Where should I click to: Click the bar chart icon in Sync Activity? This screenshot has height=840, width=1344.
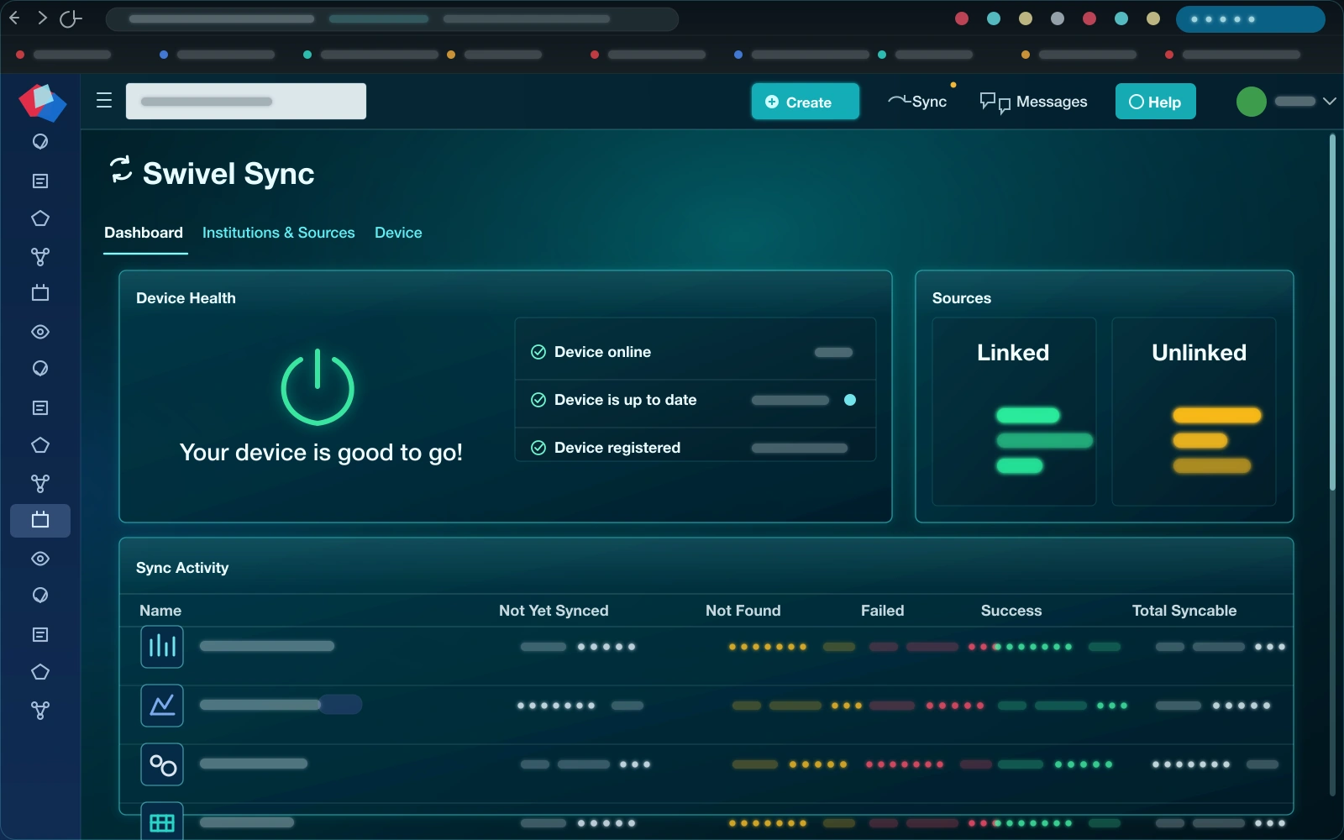click(162, 647)
